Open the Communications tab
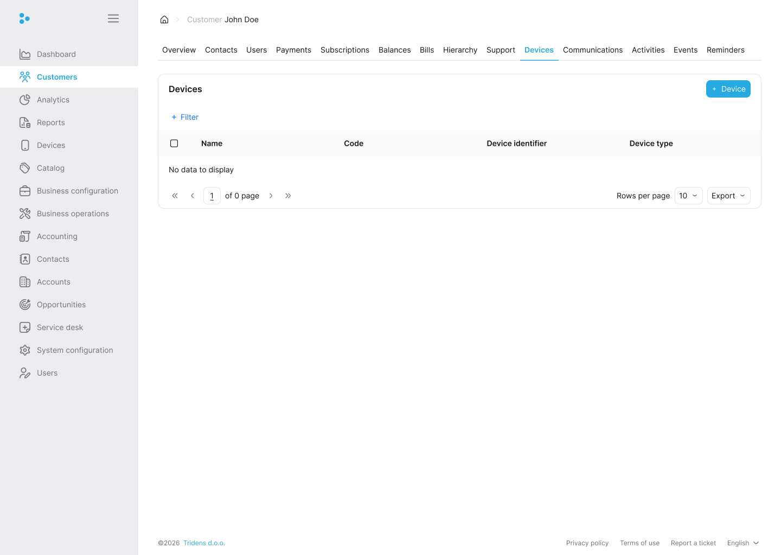781x555 pixels. coord(593,50)
